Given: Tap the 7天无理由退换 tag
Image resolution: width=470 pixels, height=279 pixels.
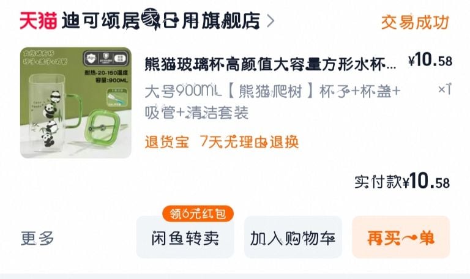Looking at the screenshot, I should pos(250,142).
